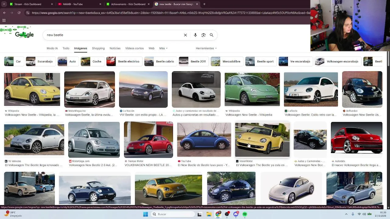The width and height of the screenshot is (390, 219).
Task: Open green Beetle image from Wikipedia
Action: 252,89
